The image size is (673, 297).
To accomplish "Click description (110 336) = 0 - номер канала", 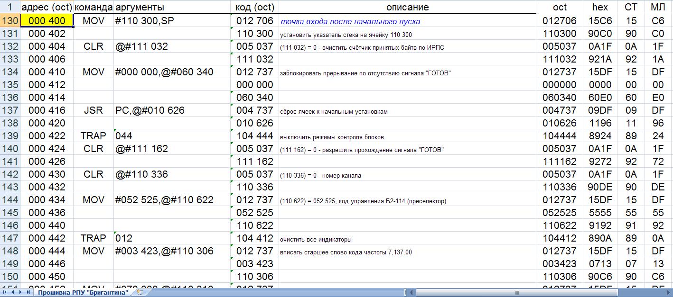I will tap(320, 175).
